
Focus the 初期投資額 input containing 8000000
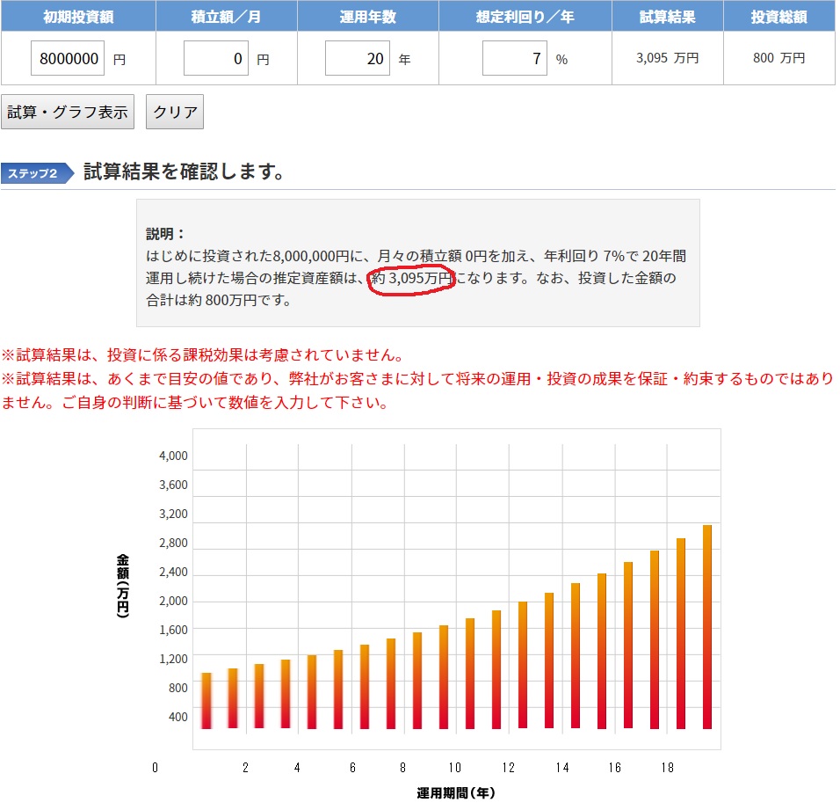(x=68, y=58)
